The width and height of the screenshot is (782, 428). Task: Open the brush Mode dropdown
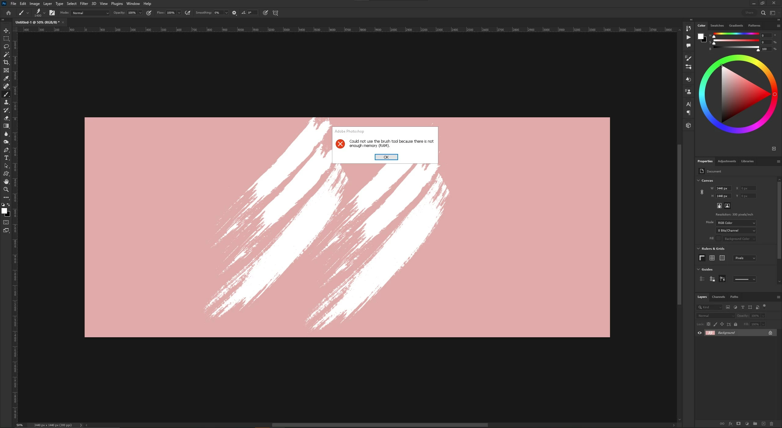[90, 13]
